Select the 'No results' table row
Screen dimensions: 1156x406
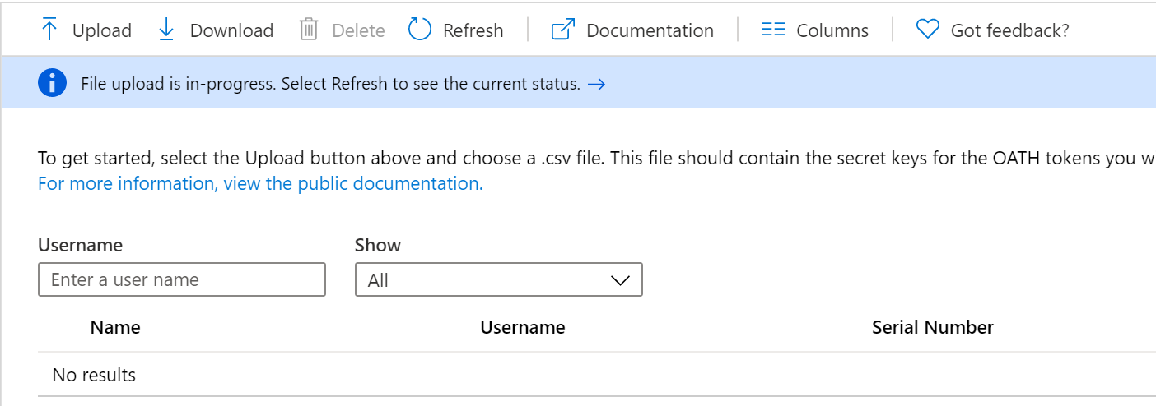(94, 375)
